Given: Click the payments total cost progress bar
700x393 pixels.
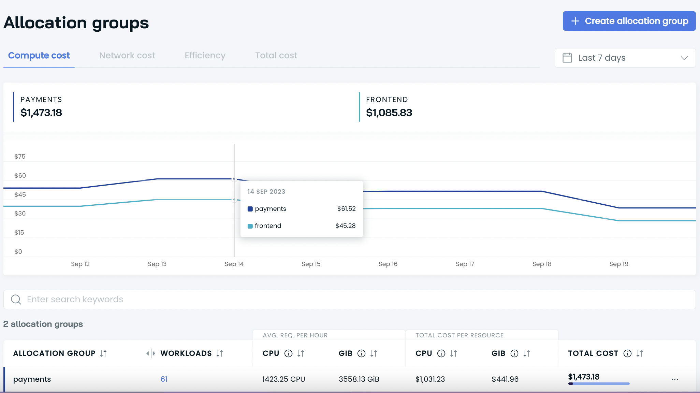Looking at the screenshot, I should click(599, 384).
